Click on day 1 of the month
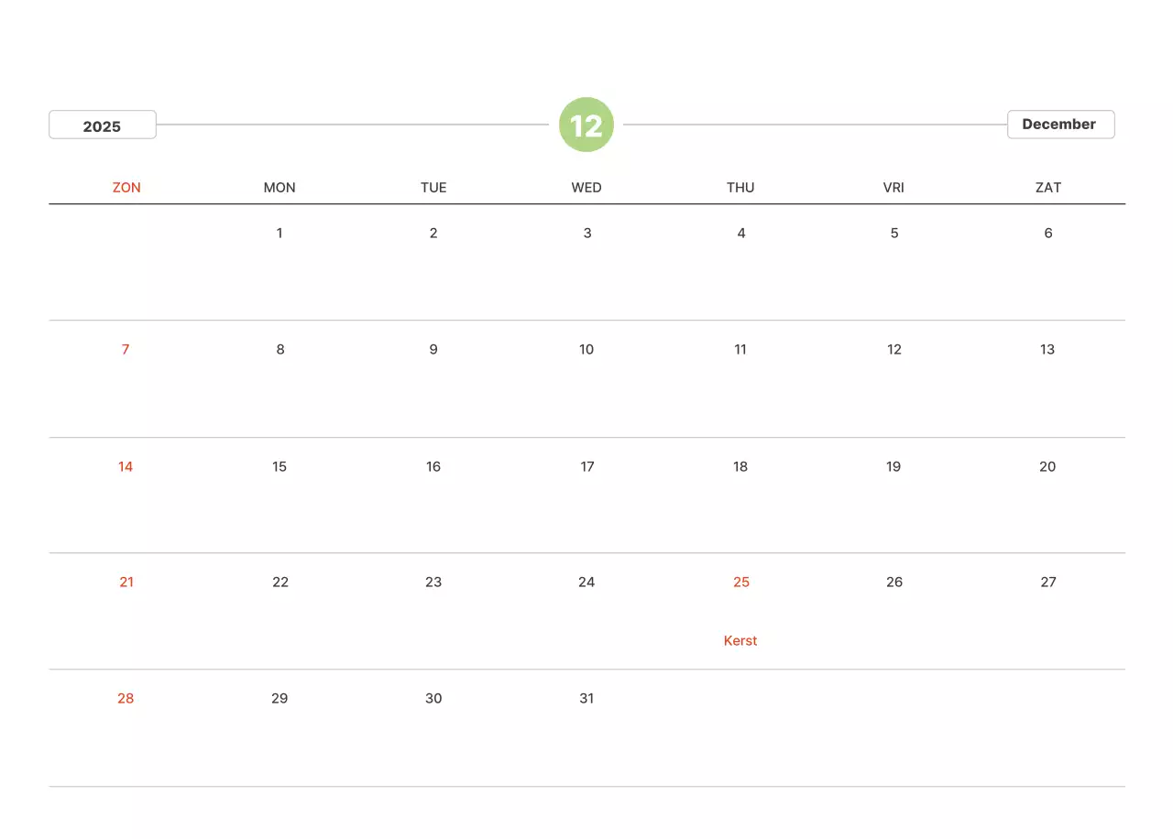The height and width of the screenshot is (839, 1173). (x=280, y=234)
